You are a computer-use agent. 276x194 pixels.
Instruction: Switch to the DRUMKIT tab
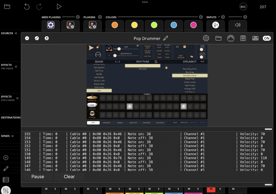click(x=107, y=123)
